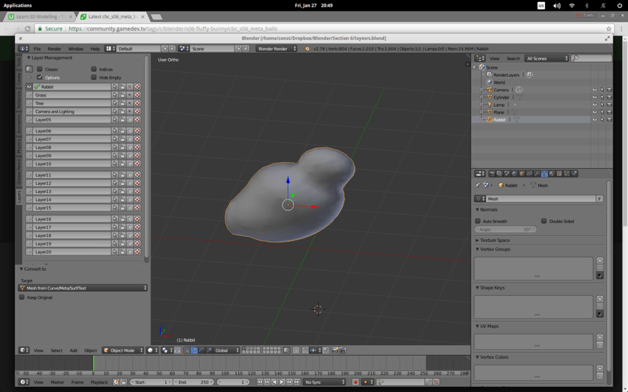Toggle visibility eye of Rabbit layer
This screenshot has height=392, width=628.
point(30,87)
